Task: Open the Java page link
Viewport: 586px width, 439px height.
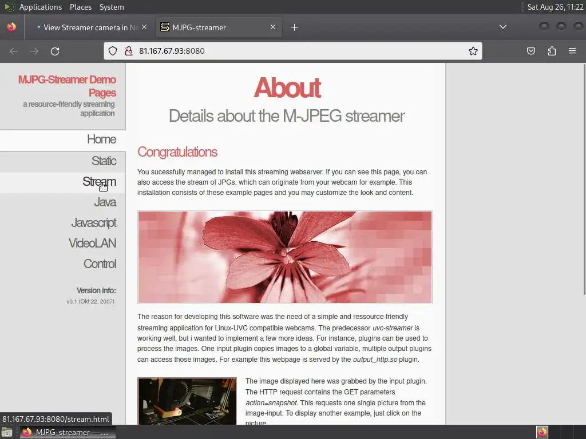Action: point(105,202)
